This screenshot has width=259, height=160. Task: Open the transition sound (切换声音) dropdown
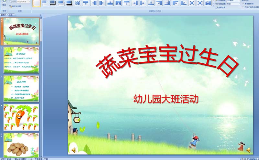tap(239, 1)
